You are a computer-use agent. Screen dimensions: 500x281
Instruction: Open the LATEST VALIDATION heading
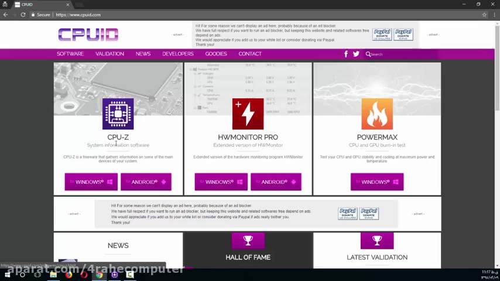[377, 258]
